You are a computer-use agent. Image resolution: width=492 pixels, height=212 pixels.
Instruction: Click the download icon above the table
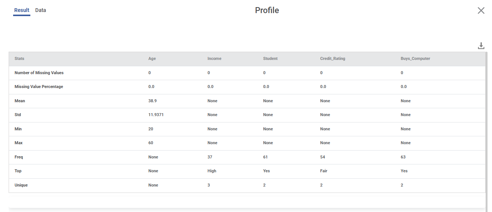click(481, 46)
